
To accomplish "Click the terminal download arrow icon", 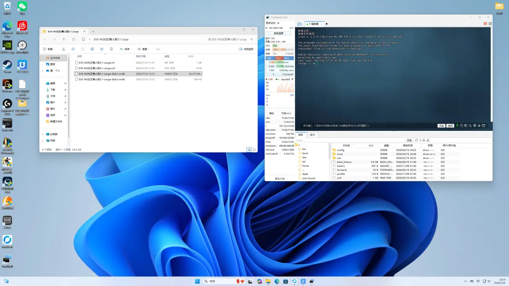I will click(x=479, y=126).
